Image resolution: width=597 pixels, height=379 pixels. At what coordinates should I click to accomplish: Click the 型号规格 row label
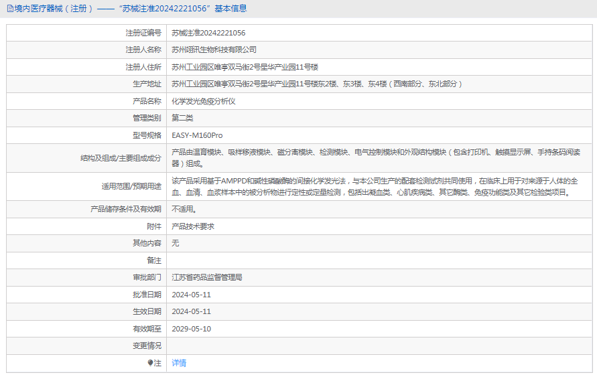tap(147, 135)
